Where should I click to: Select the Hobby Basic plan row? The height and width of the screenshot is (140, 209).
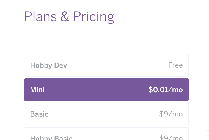click(x=106, y=136)
